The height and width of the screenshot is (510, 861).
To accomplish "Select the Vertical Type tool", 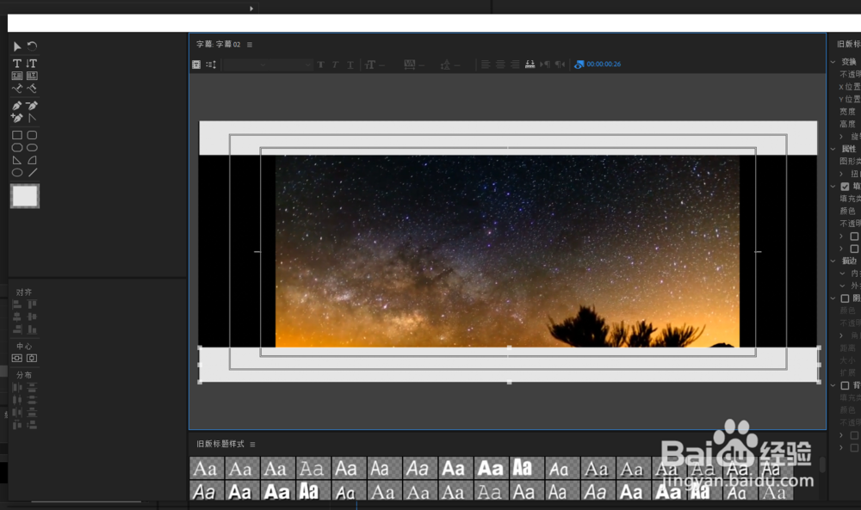I will click(32, 64).
